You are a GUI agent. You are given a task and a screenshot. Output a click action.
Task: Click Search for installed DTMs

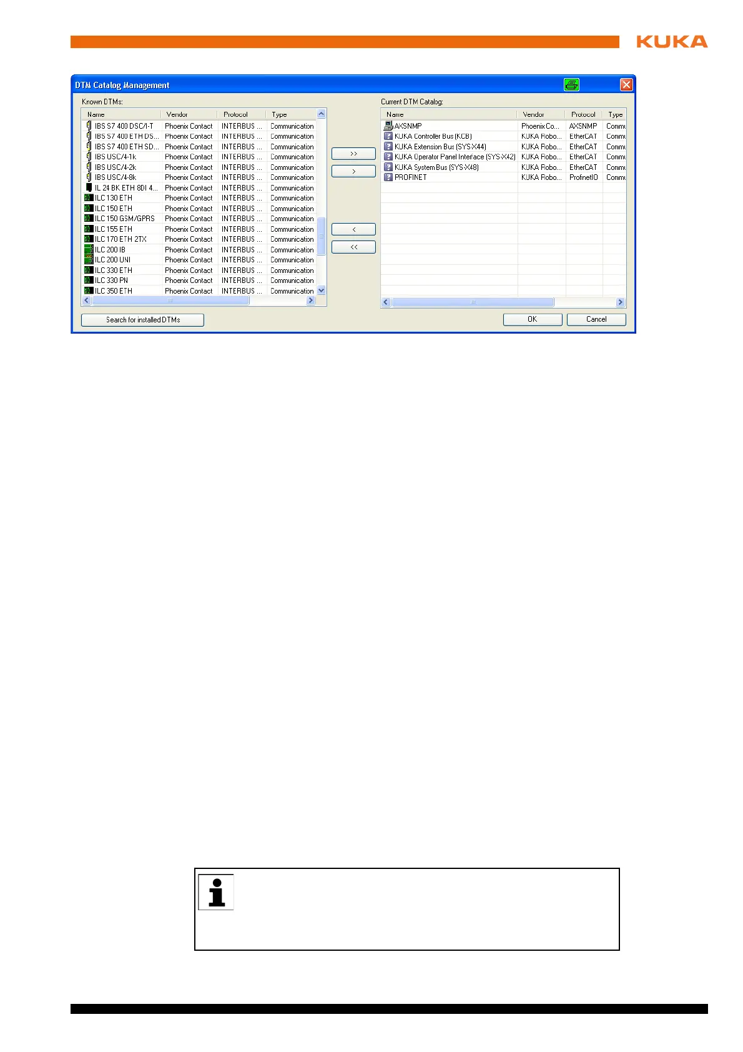coord(142,320)
